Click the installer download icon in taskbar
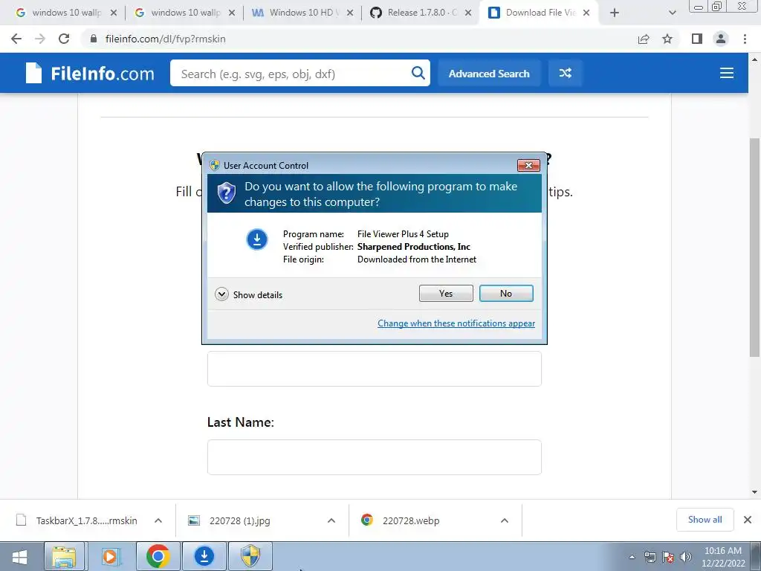The width and height of the screenshot is (761, 571). [204, 556]
